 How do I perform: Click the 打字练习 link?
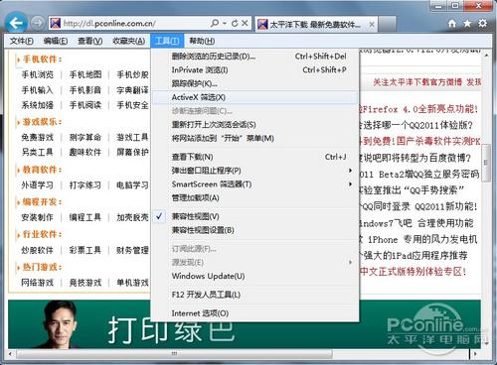click(85, 184)
